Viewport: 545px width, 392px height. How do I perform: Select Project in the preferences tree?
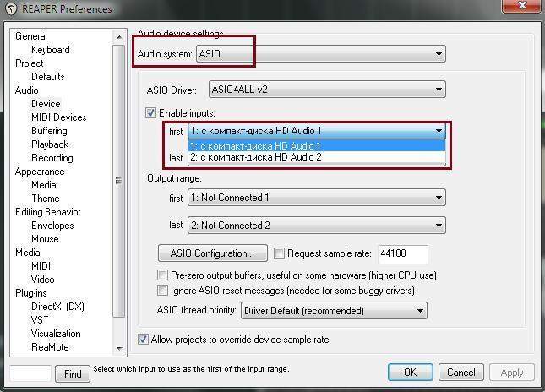tap(30, 63)
